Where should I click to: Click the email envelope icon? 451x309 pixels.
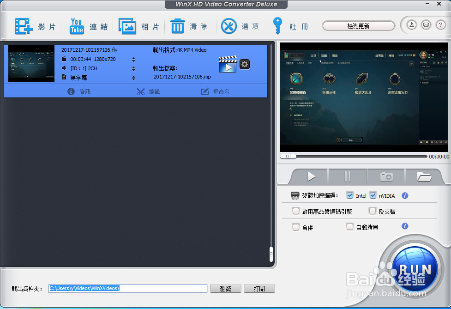426,25
